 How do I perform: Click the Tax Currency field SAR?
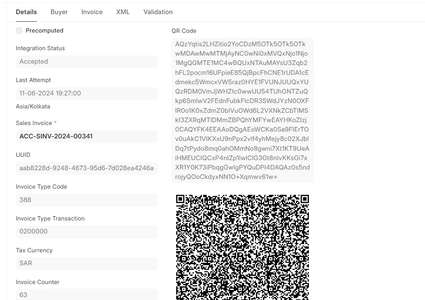pos(87,263)
